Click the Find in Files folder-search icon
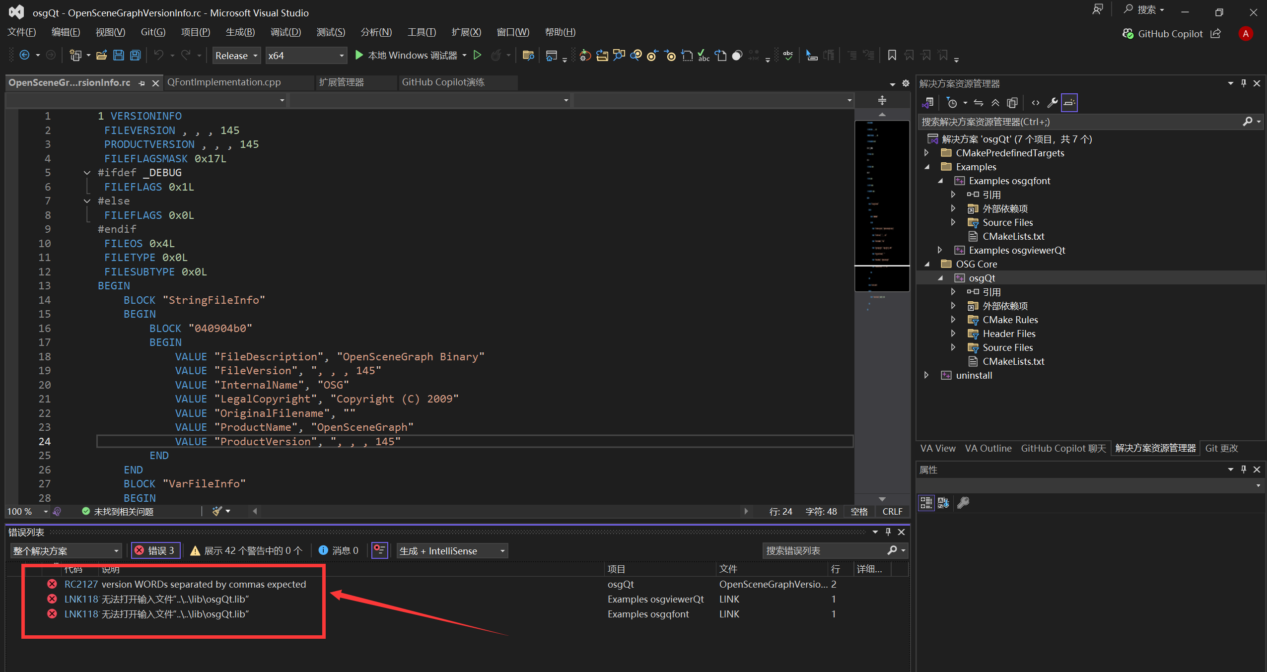This screenshot has width=1267, height=672. click(528, 55)
